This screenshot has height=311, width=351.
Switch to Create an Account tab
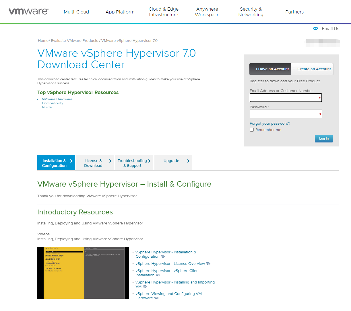point(314,69)
